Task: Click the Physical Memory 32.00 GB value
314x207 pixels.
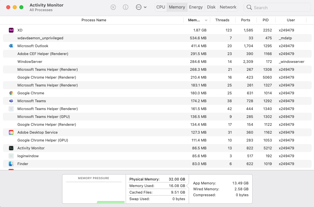Action: tap(177, 179)
